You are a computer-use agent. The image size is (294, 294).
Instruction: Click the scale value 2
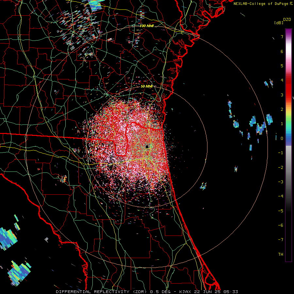(x=282, y=109)
